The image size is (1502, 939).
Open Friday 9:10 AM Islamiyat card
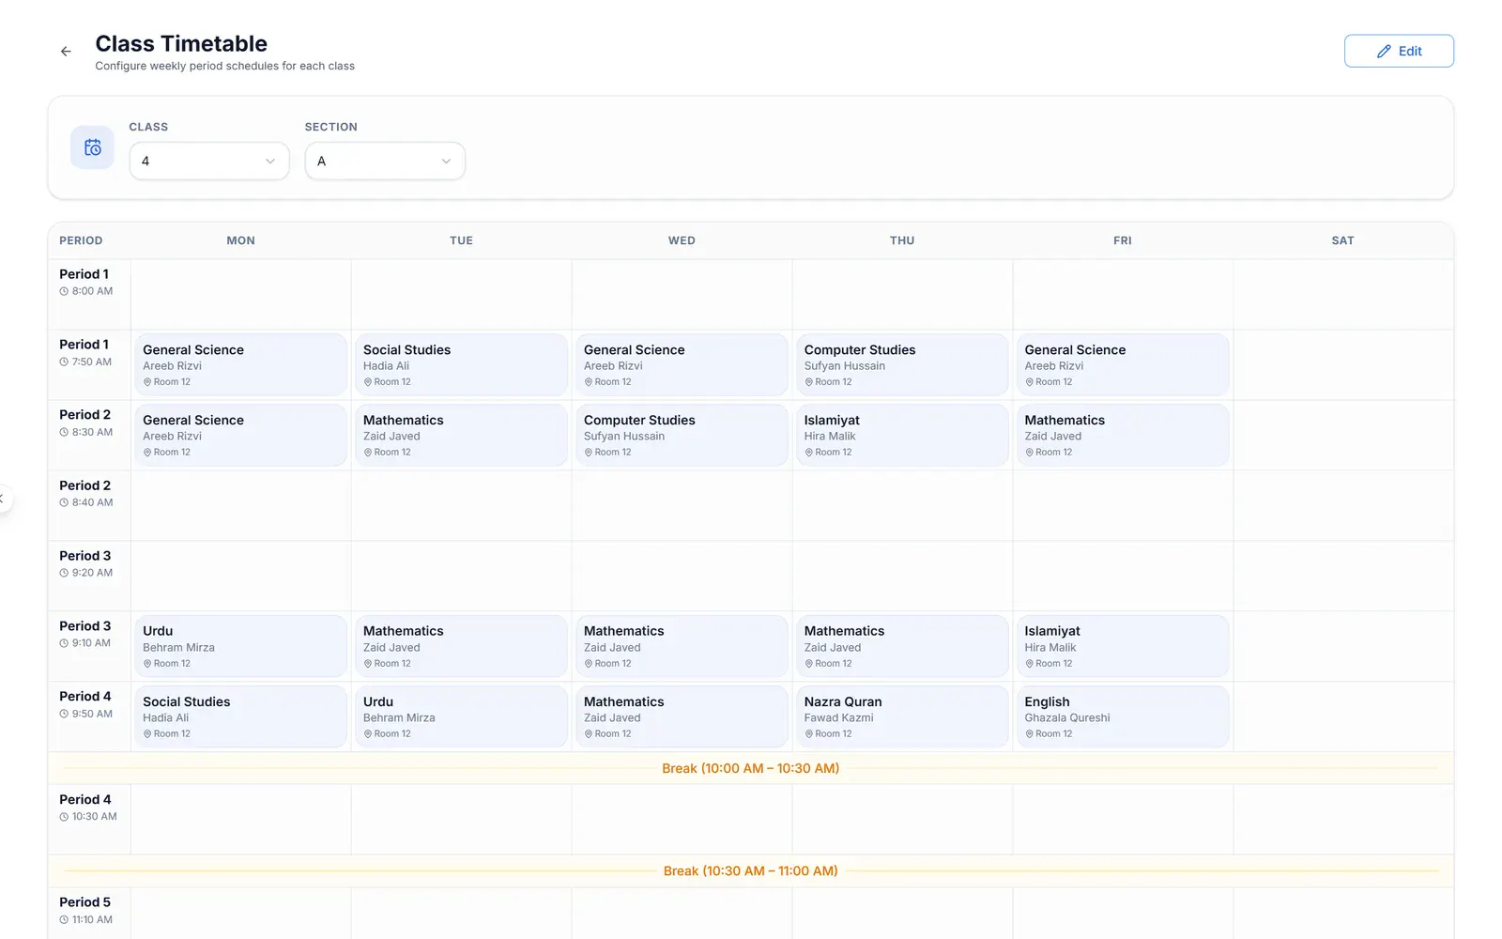[1123, 647]
